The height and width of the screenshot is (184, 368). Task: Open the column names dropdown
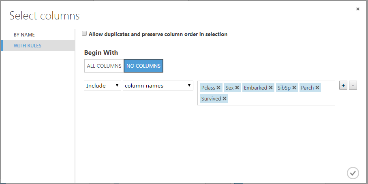pos(158,86)
